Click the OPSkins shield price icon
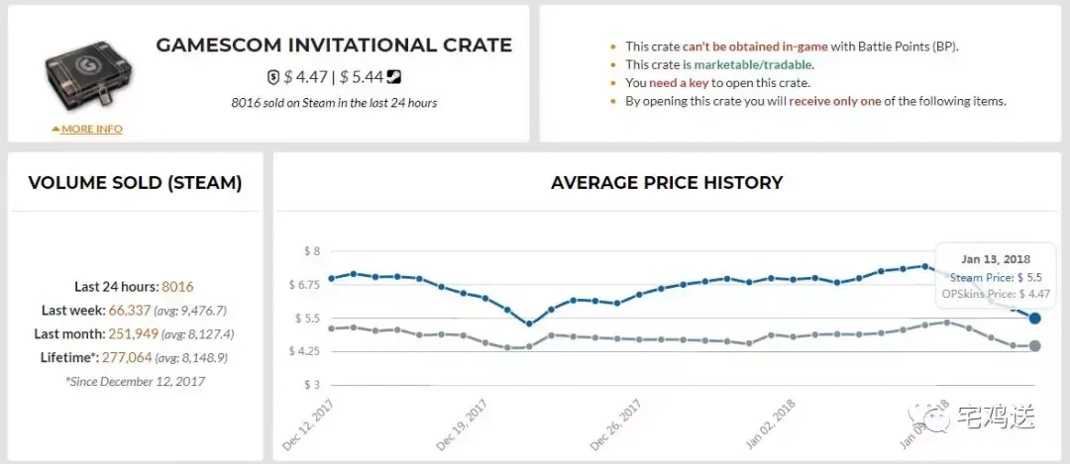 [x=273, y=76]
